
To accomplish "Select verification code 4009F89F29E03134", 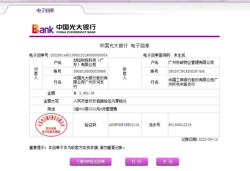I will tap(124, 125).
